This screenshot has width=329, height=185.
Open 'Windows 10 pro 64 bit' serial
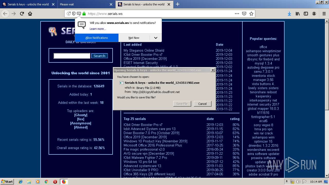(x=140, y=162)
